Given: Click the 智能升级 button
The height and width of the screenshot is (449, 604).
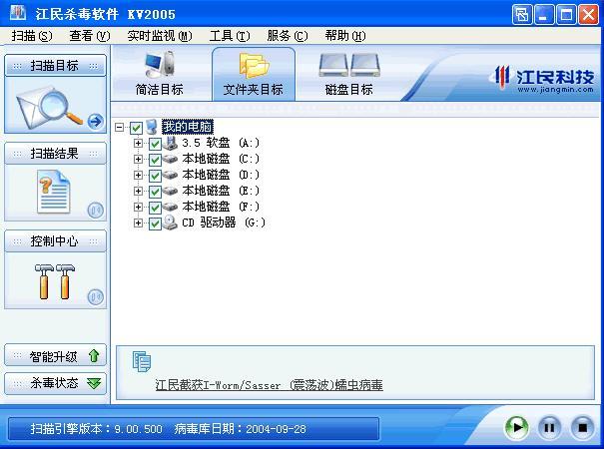Looking at the screenshot, I should point(55,356).
